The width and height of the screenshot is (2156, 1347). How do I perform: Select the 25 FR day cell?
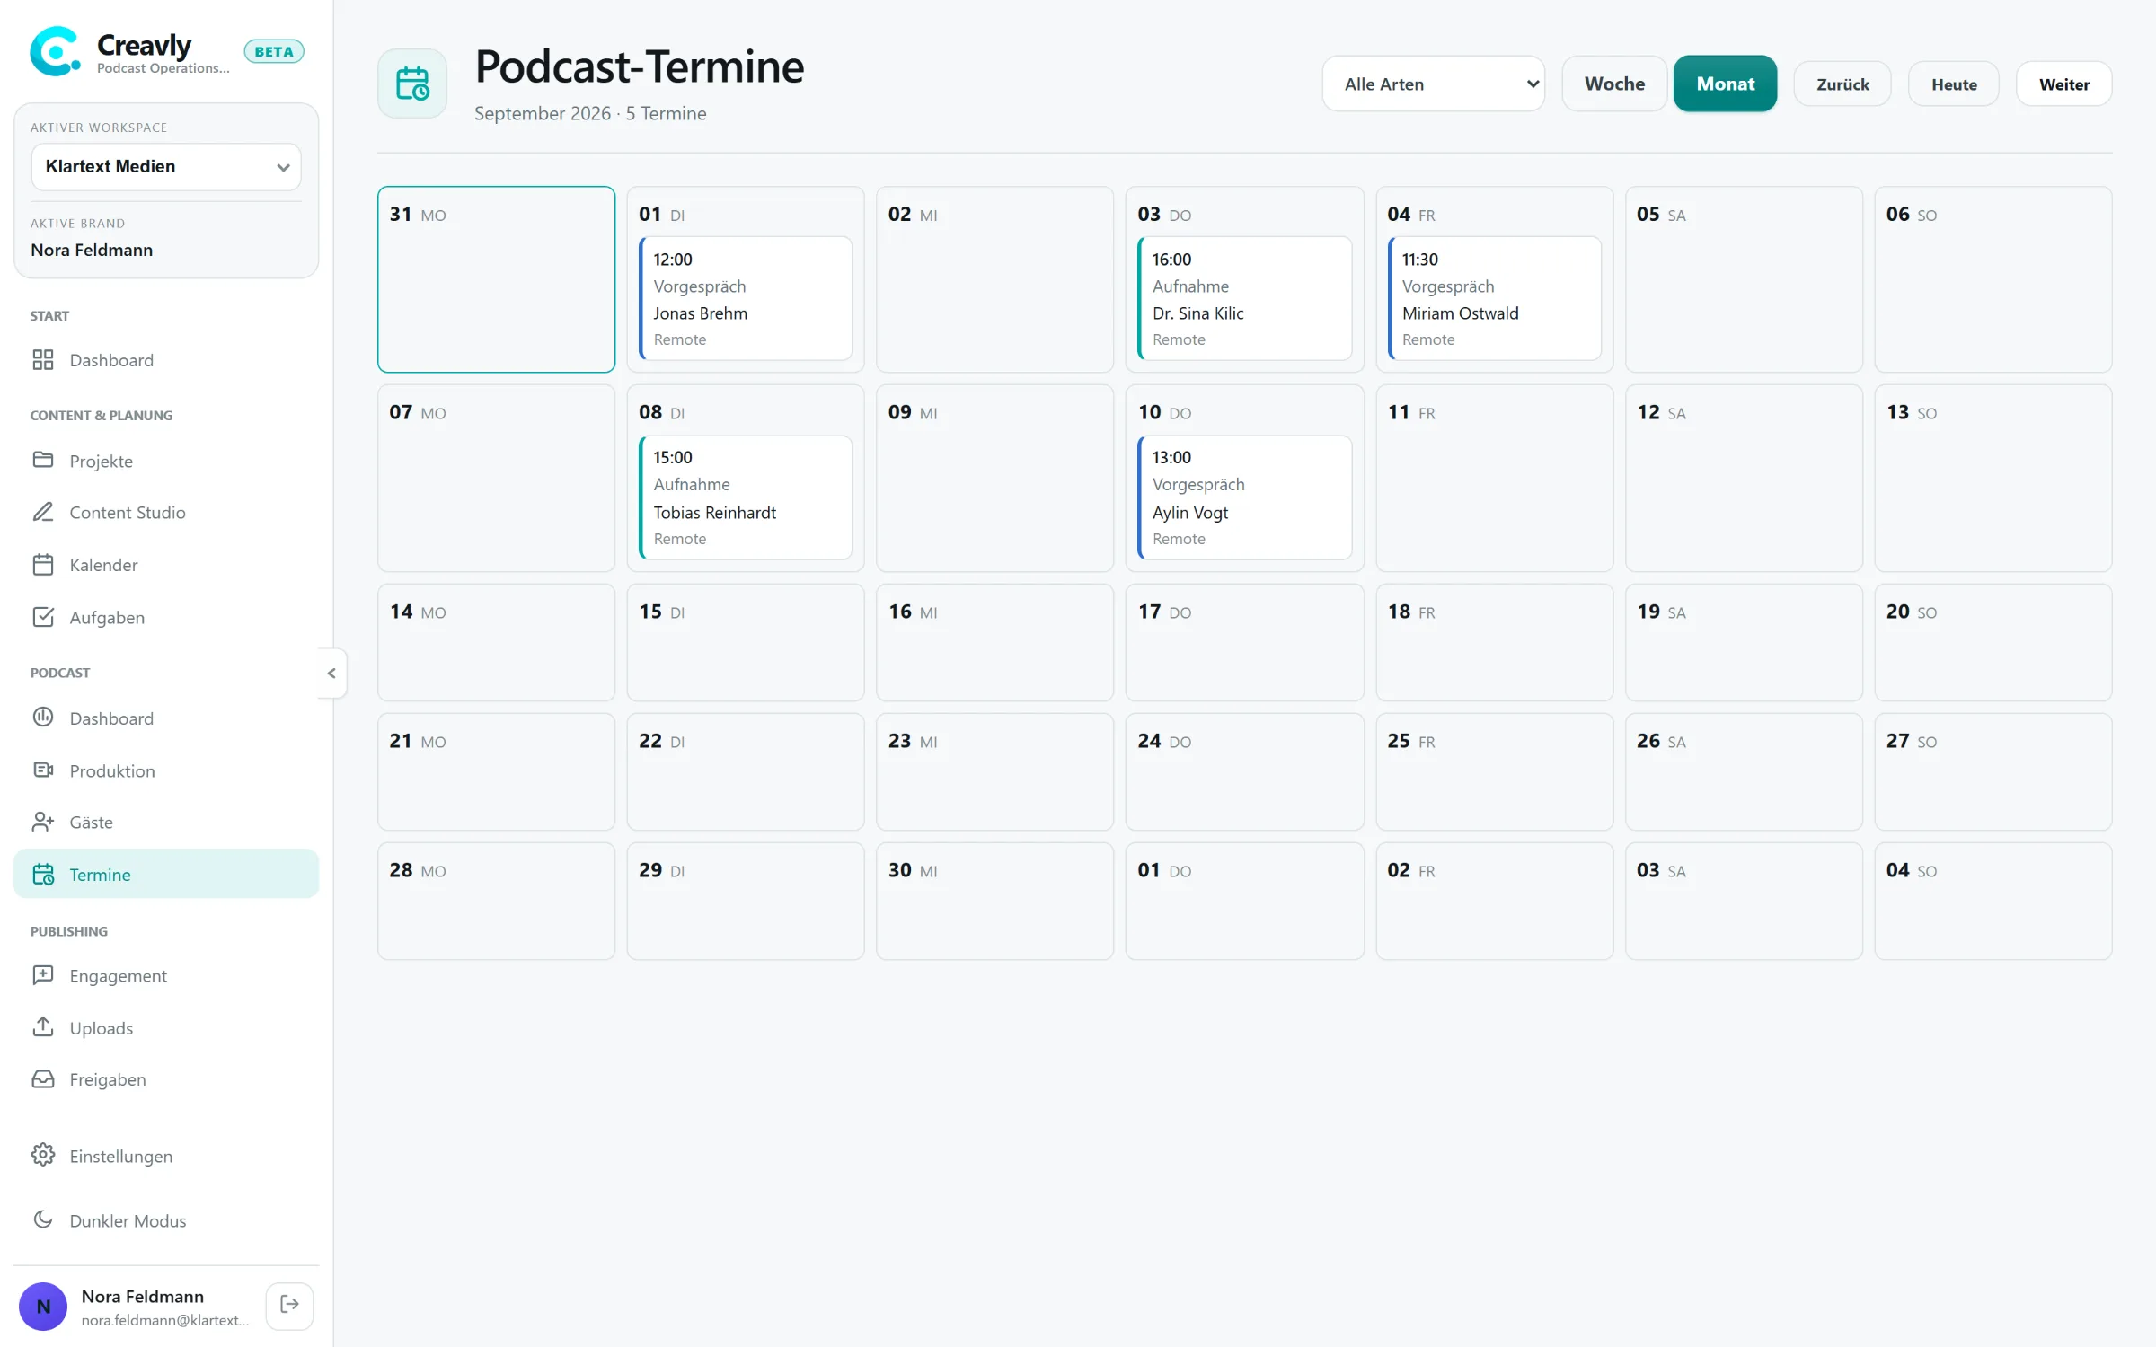pos(1494,771)
